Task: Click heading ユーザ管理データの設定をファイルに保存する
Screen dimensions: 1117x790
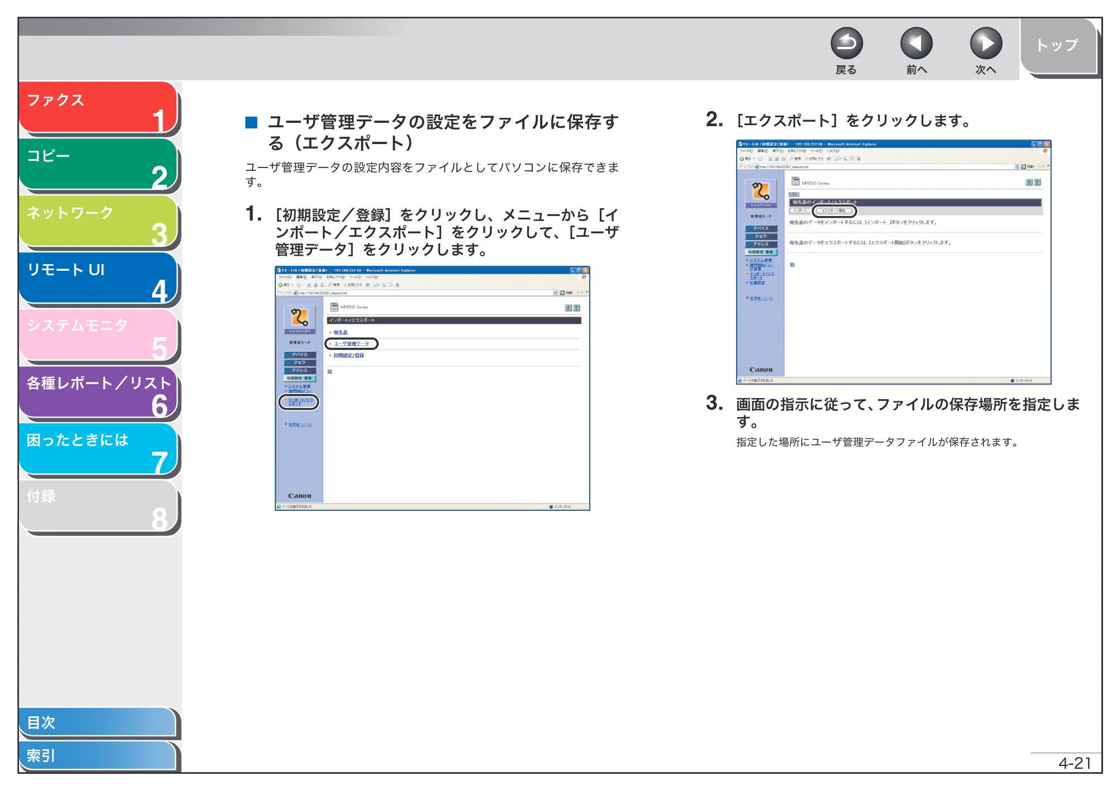Action: tap(443, 132)
